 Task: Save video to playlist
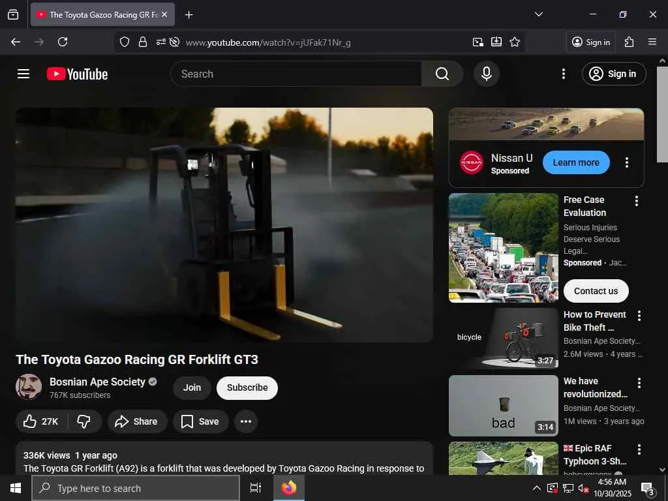point(200,421)
